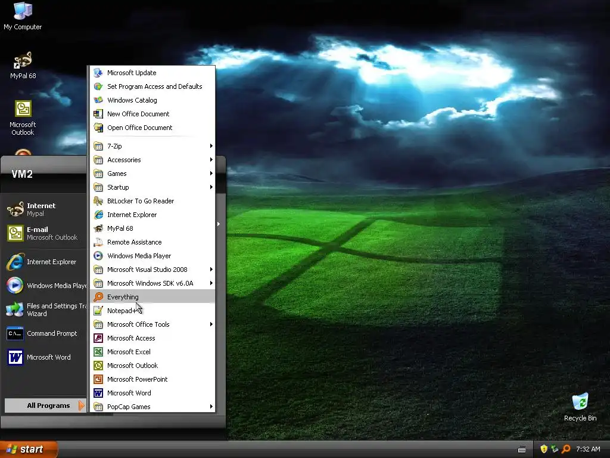Image resolution: width=610 pixels, height=458 pixels.
Task: Expand the Games submenu arrow
Action: [x=211, y=174]
